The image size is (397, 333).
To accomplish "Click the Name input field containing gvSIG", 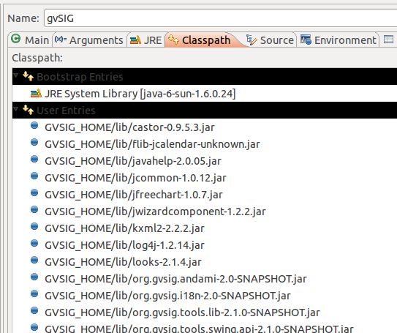I will coord(220,18).
